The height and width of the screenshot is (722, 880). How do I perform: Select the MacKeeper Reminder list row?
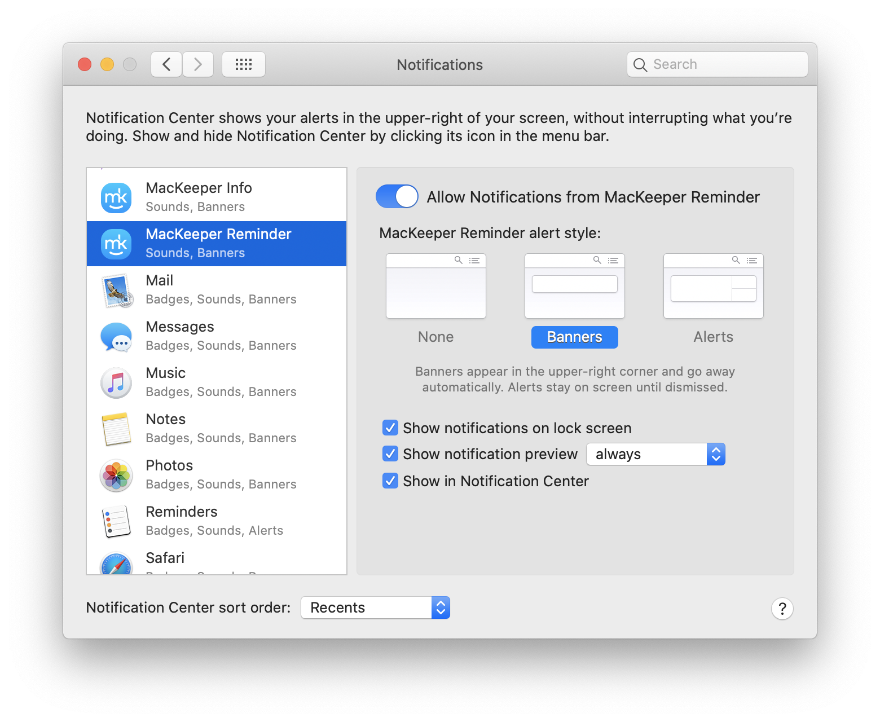[x=217, y=243]
